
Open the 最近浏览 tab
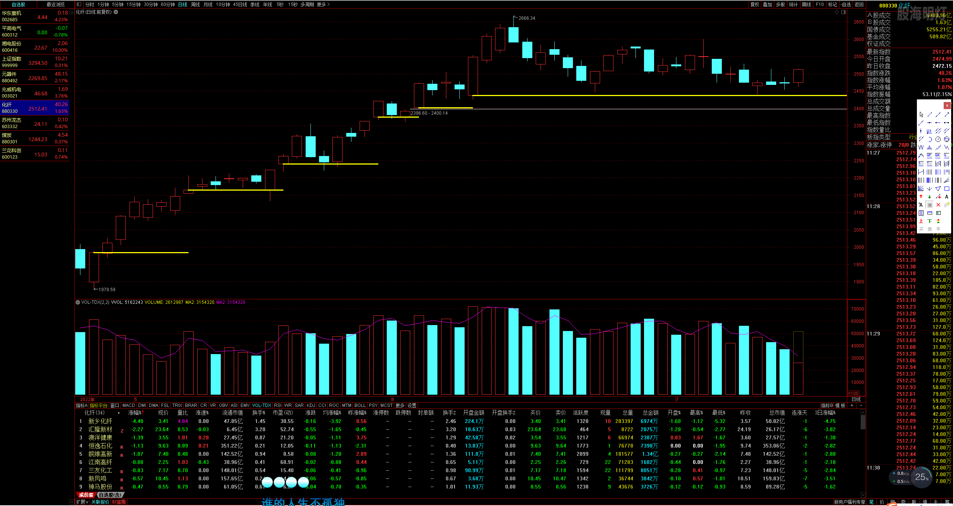55,4
